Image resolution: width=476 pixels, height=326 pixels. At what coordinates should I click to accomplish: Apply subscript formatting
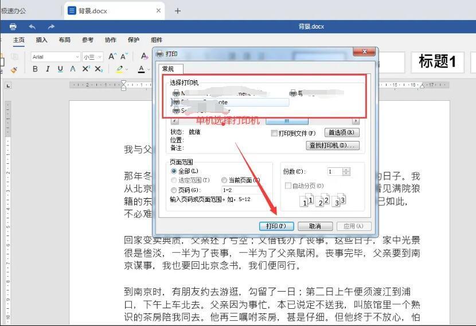coord(99,69)
